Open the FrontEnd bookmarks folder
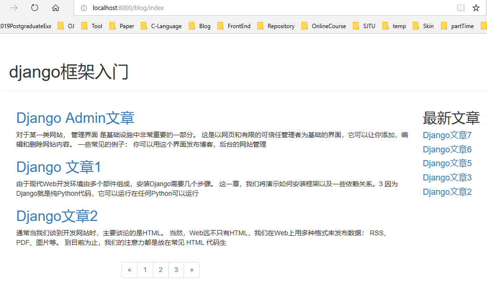The height and width of the screenshot is (291, 487). point(234,26)
